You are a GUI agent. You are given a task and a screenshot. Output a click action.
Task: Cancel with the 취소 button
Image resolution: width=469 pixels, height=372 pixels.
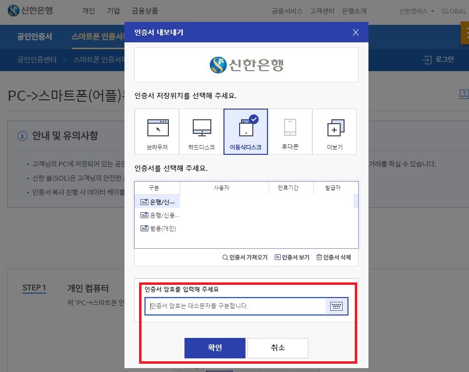tap(278, 348)
